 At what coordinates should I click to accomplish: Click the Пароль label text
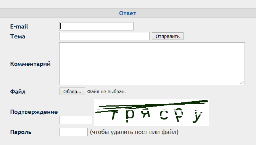click(21, 132)
